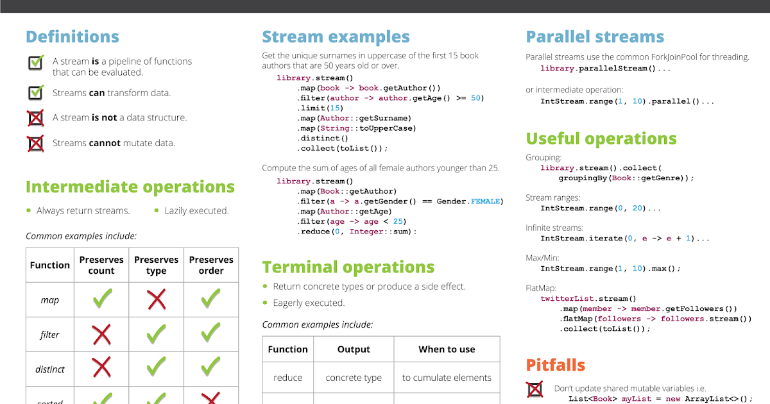Click the crossed box beside 'A stream is not a data structure'

(x=35, y=118)
